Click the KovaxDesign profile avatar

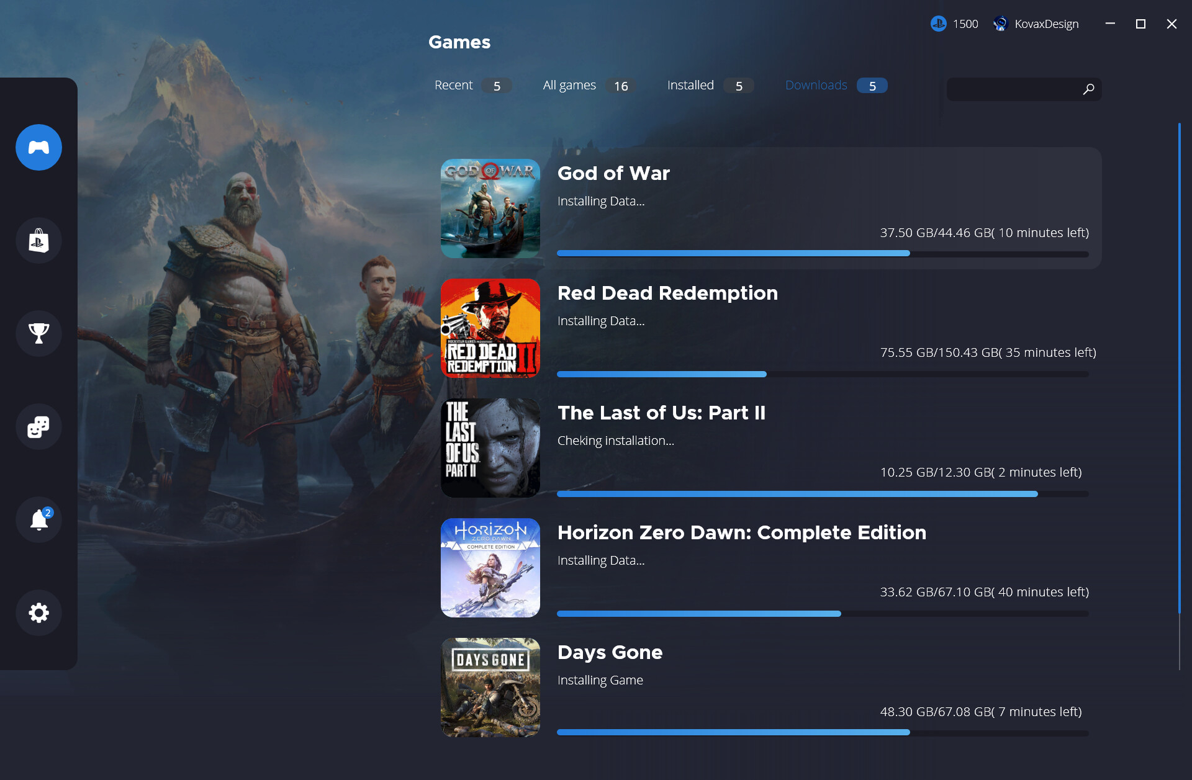pos(1000,24)
